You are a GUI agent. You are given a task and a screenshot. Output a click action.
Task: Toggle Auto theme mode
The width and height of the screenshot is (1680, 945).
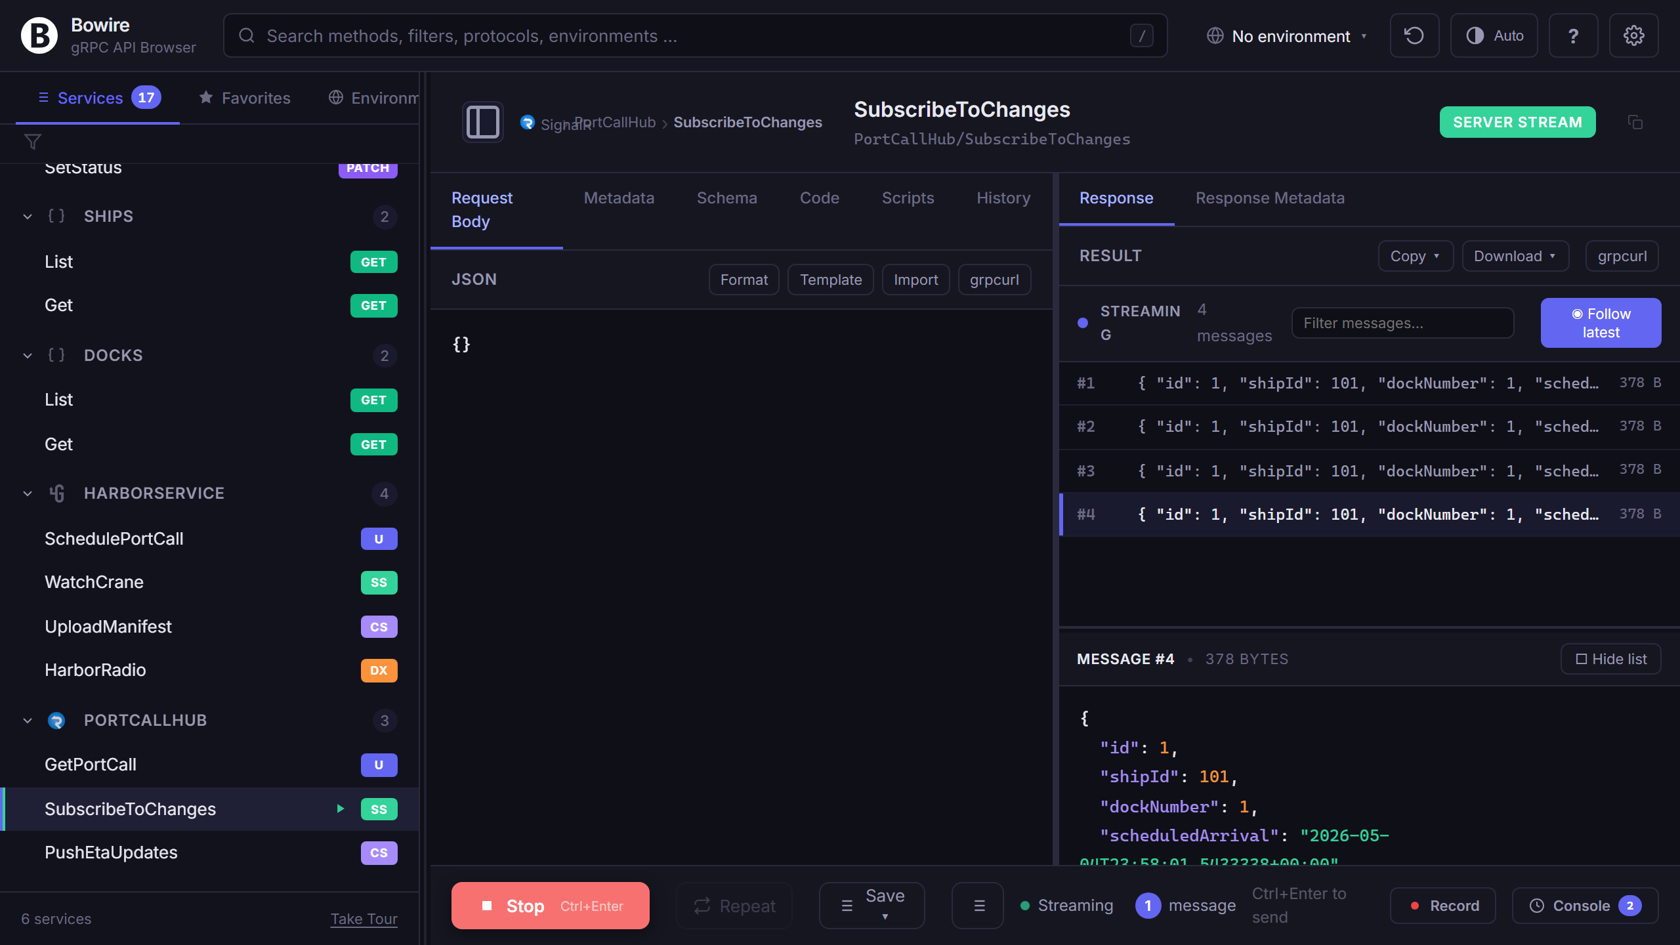click(x=1494, y=35)
